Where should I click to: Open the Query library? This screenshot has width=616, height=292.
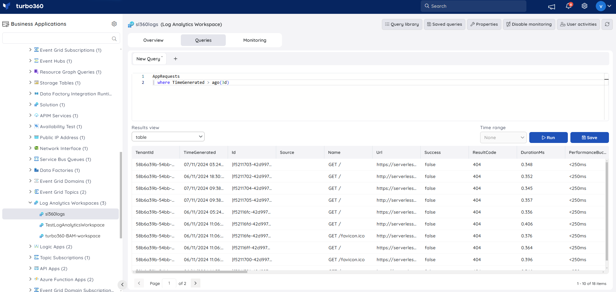click(402, 24)
